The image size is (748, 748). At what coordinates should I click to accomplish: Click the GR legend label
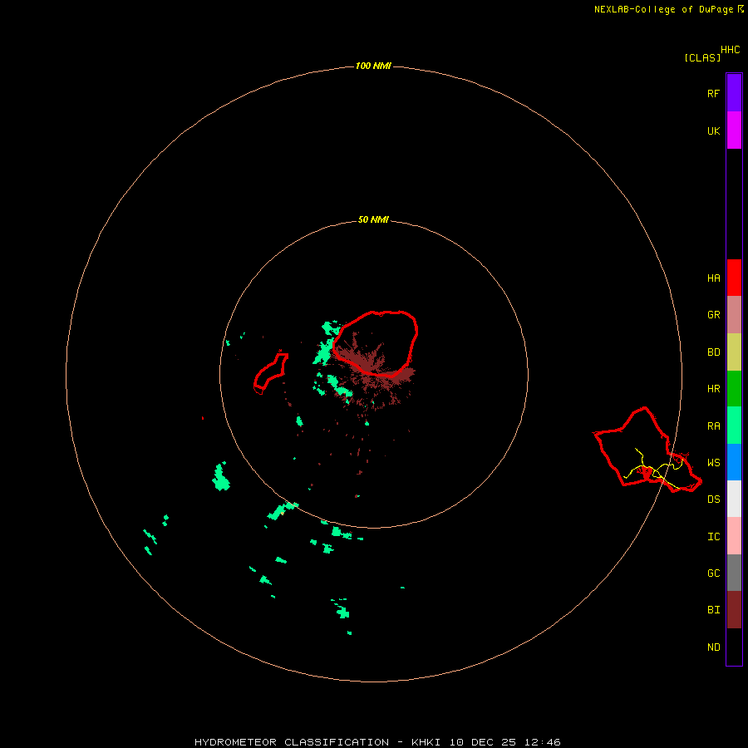(x=713, y=315)
